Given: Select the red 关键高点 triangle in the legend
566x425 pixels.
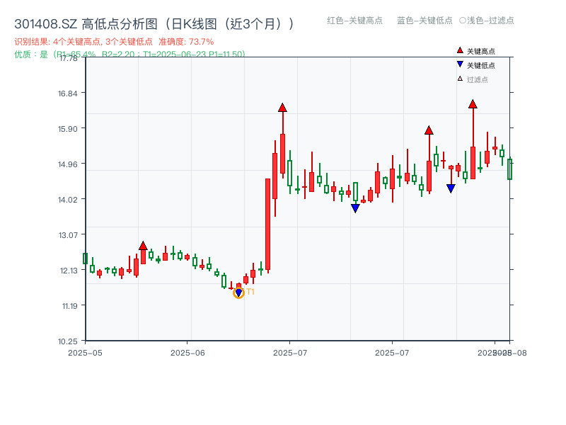Looking at the screenshot, I should (460, 49).
